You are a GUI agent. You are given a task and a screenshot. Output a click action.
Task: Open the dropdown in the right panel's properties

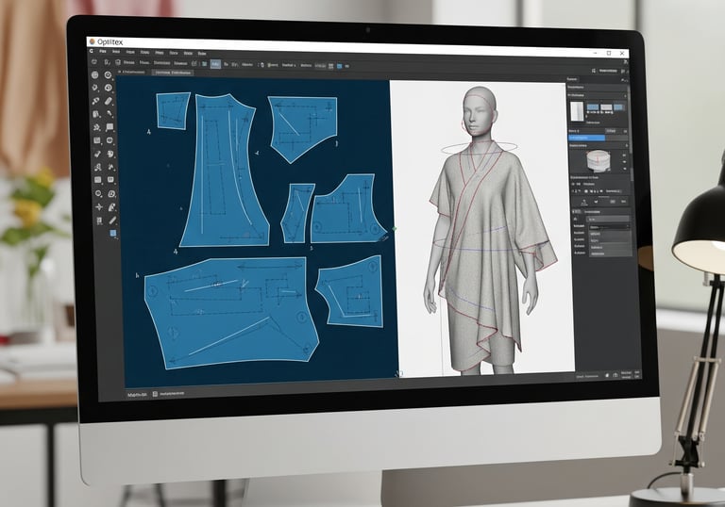pos(609,227)
